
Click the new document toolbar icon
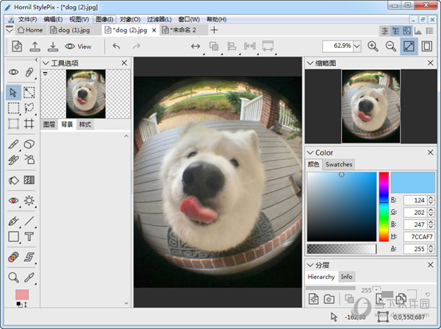coord(17,46)
